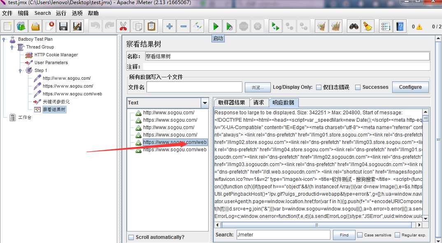The height and width of the screenshot is (243, 442).
Task: Start the test with the green play icon
Action: pos(216,26)
